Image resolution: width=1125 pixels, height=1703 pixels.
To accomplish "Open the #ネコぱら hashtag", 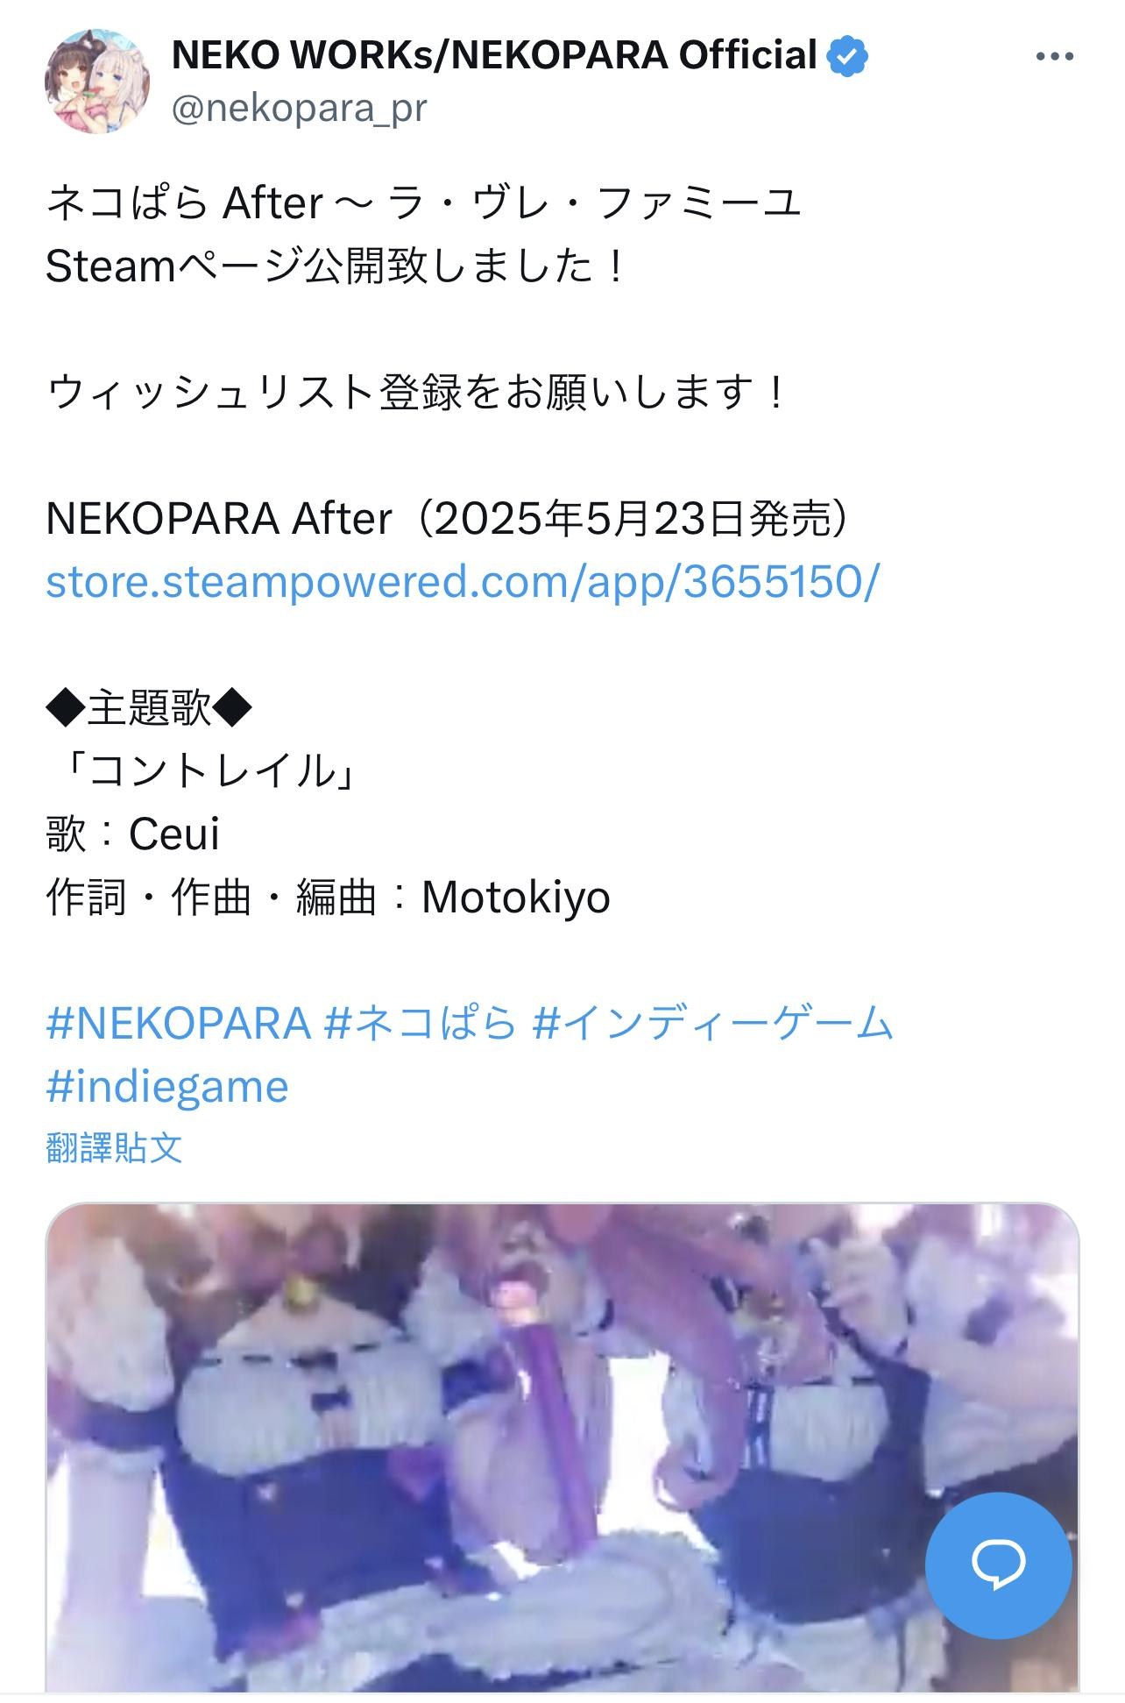I will (421, 1023).
